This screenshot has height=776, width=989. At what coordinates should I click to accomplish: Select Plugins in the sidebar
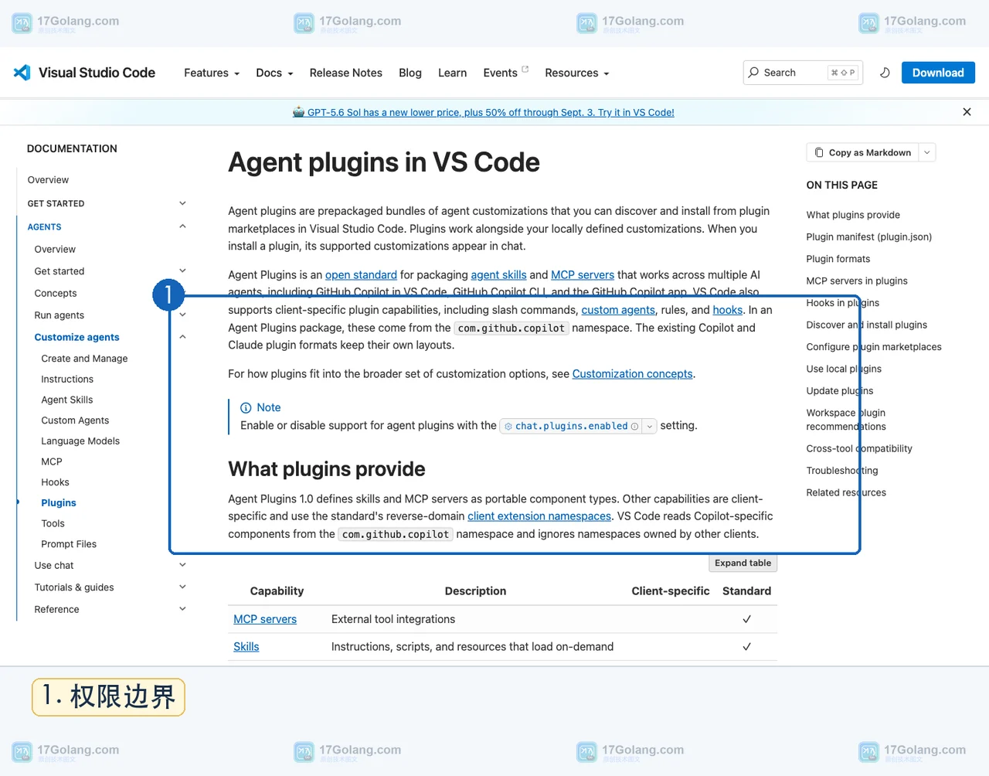click(59, 503)
